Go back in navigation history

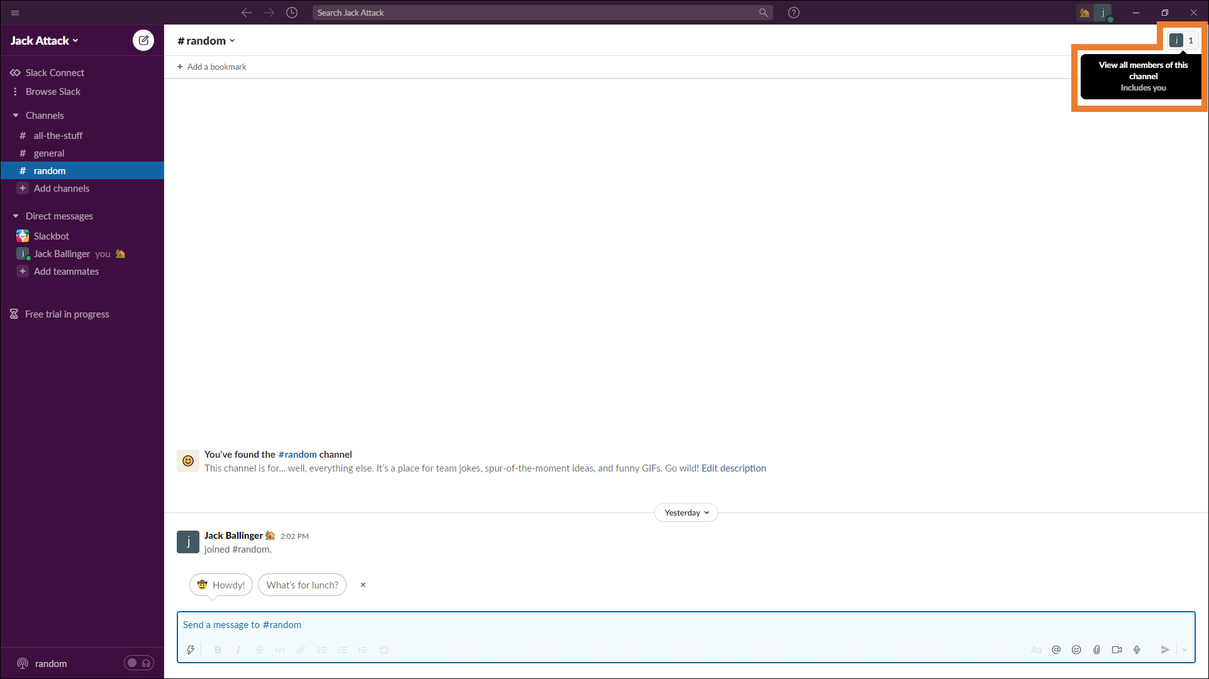coord(247,13)
